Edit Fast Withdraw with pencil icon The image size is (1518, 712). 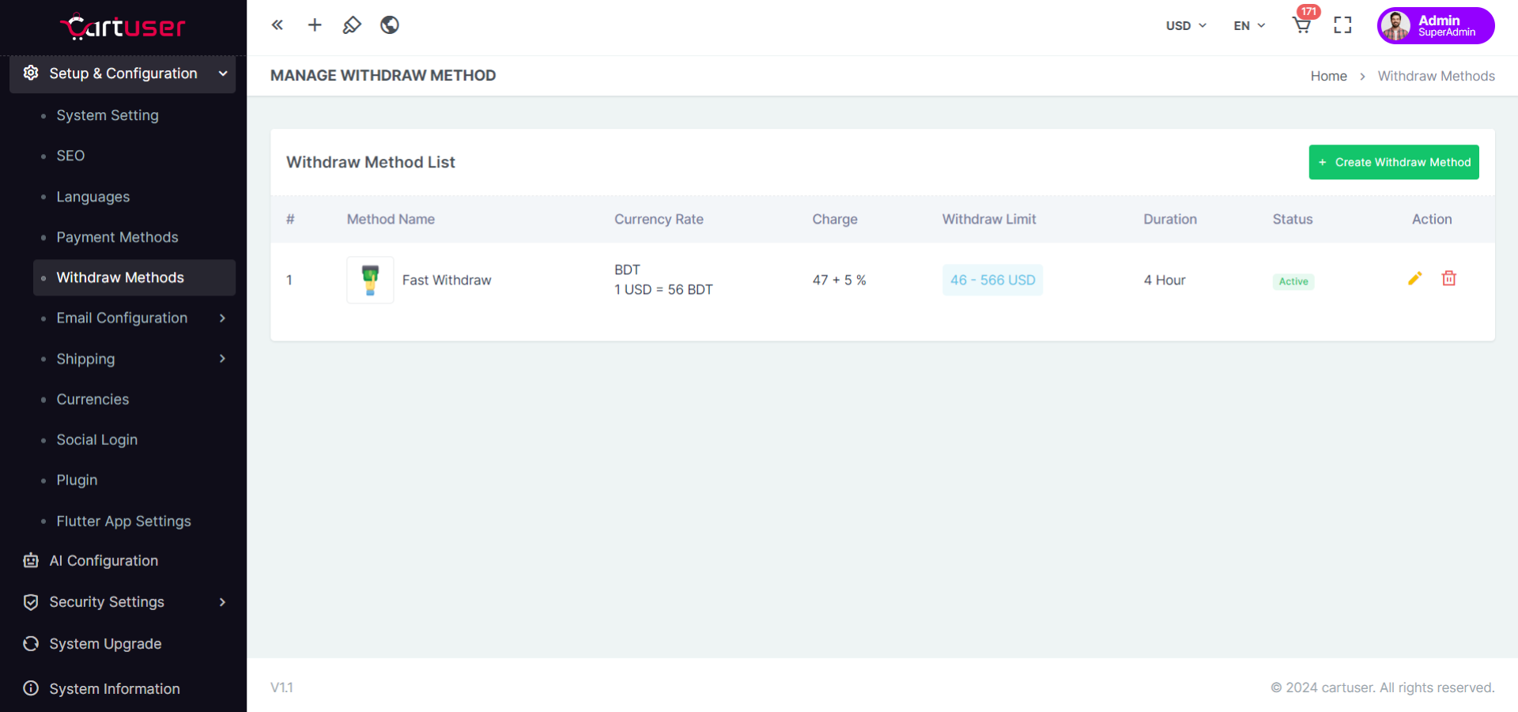[1414, 278]
